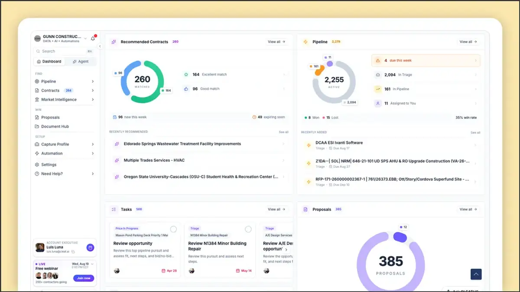Open the Cordova Superfund Site RFP item

tap(390, 181)
